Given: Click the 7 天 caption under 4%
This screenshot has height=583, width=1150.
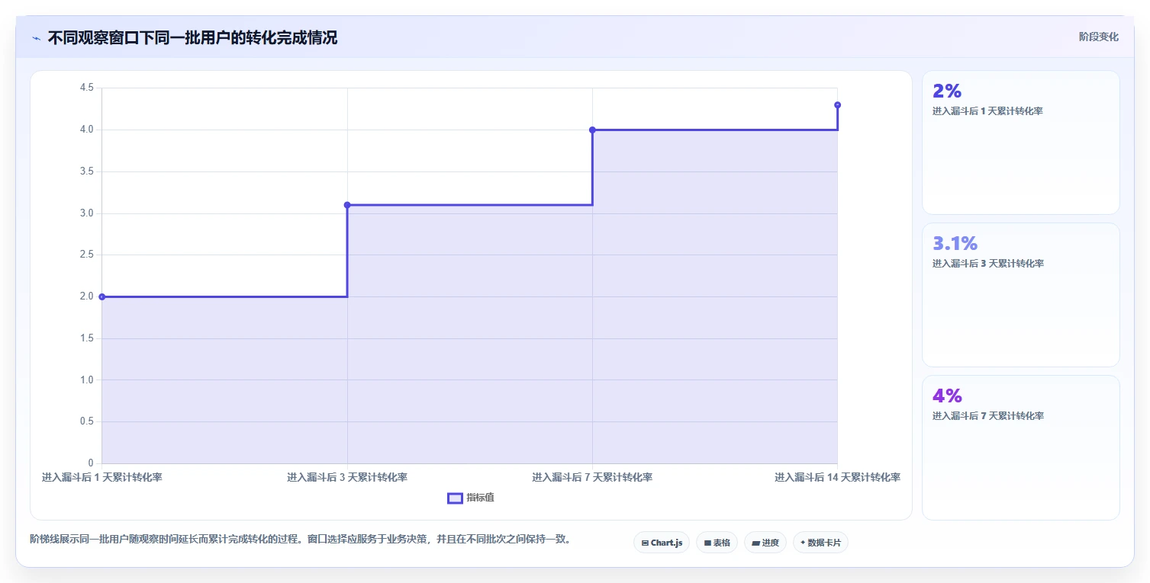Looking at the screenshot, I should tap(987, 416).
